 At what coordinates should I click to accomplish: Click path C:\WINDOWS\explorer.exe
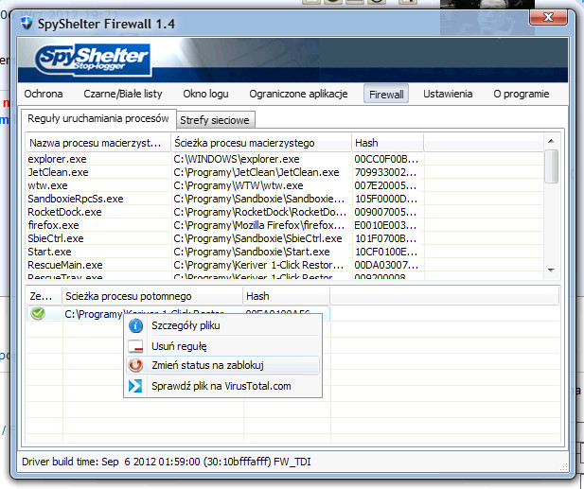click(x=237, y=159)
